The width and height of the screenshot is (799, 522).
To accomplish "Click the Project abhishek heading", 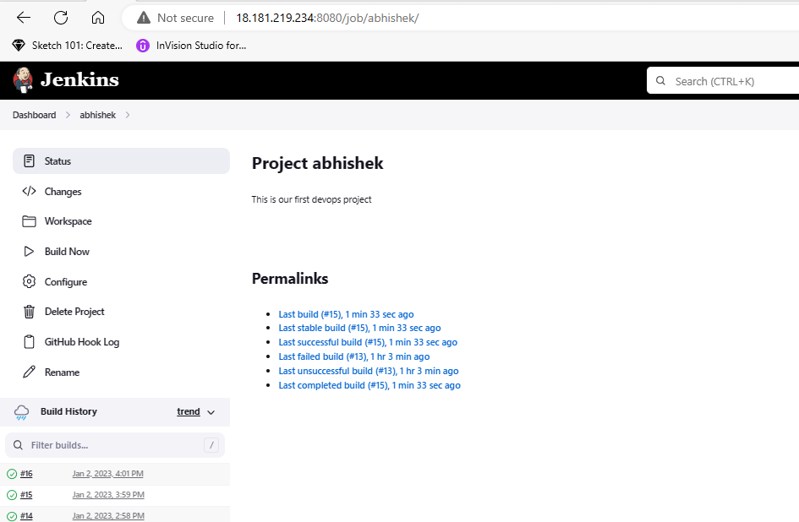I will pos(317,163).
